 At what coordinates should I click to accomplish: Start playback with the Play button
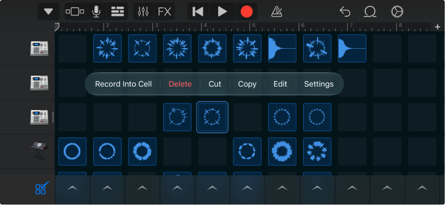pos(222,12)
